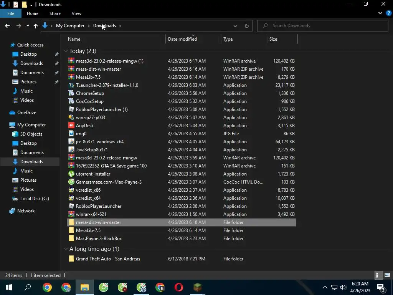
Task: Open the notification Action Center
Action: point(381,288)
